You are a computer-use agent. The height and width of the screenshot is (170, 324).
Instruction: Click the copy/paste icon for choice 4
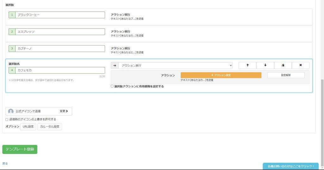pos(283,65)
